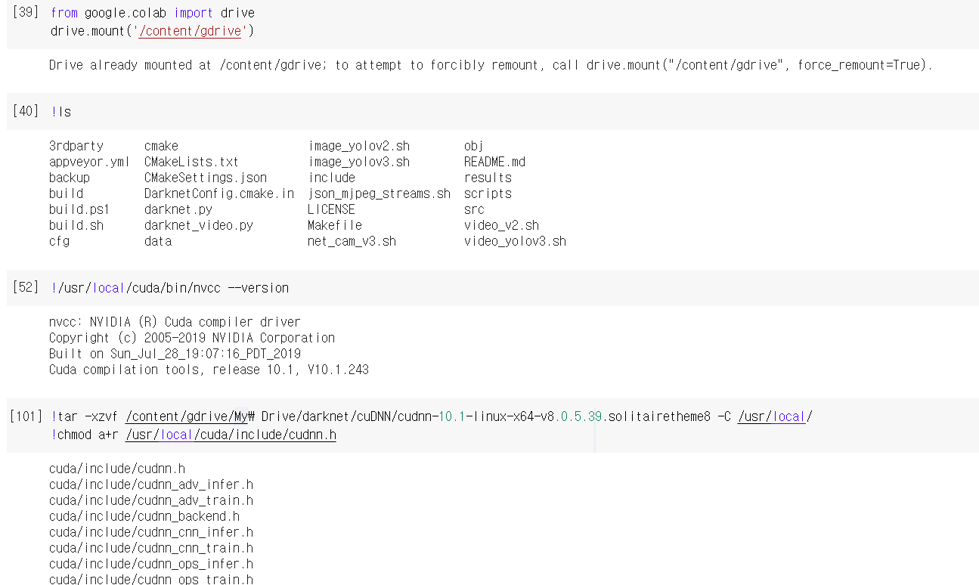Click the 'from google.colab import drive' line
The width and height of the screenshot is (979, 585).
point(153,13)
